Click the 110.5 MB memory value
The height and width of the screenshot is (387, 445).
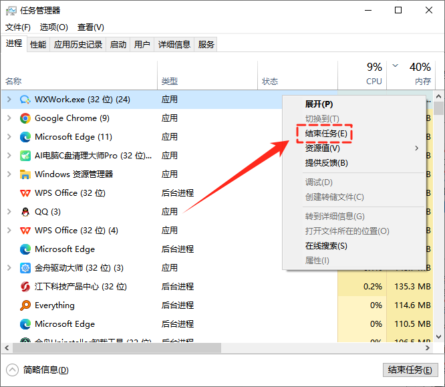[412, 324]
